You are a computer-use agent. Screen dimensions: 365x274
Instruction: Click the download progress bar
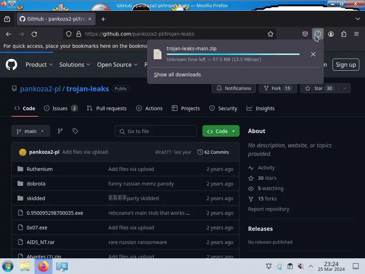pyautogui.click(x=233, y=54)
